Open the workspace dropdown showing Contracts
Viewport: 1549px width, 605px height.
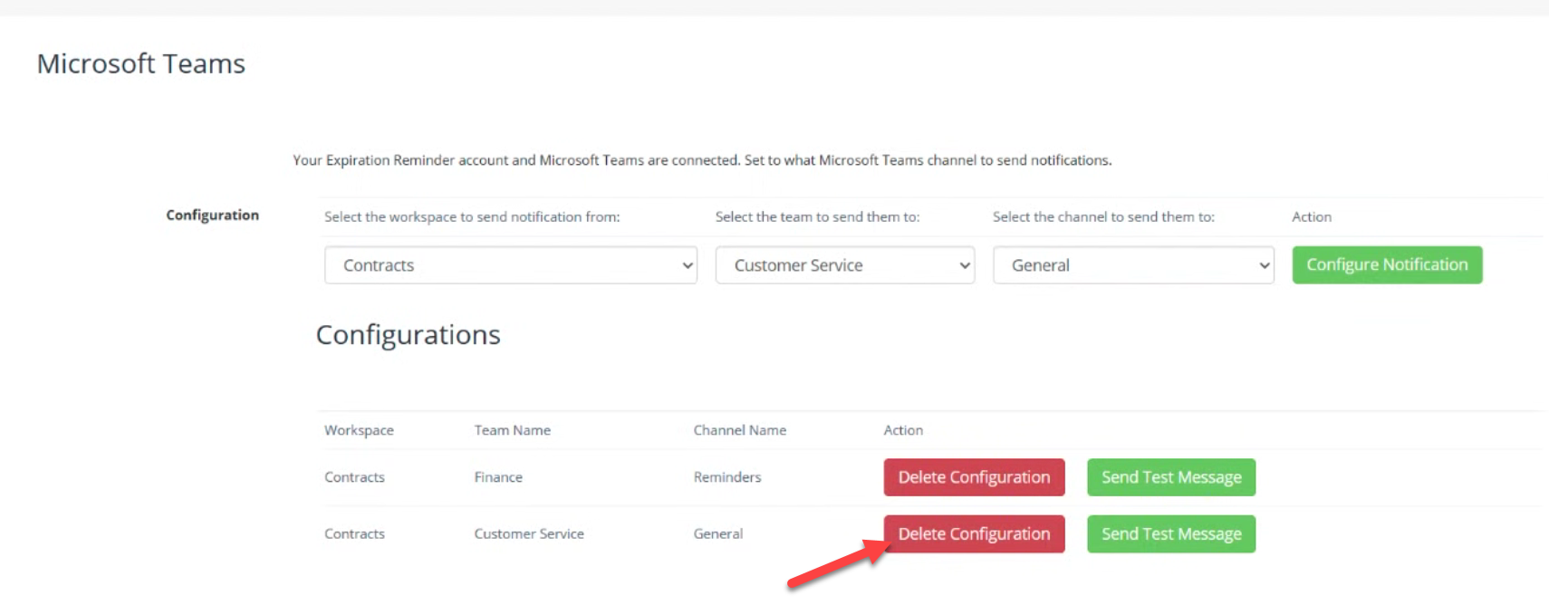pyautogui.click(x=511, y=265)
